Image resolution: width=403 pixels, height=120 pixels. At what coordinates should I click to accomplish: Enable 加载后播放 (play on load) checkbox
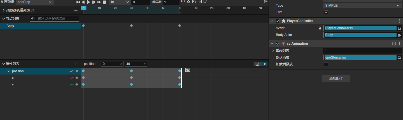tap(326, 64)
